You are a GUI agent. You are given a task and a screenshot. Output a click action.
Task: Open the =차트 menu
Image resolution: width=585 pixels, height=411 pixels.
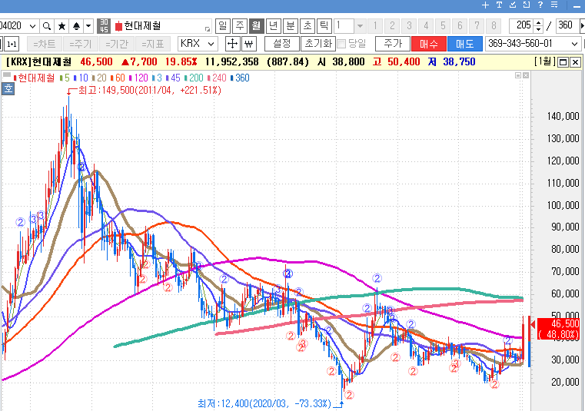45,44
